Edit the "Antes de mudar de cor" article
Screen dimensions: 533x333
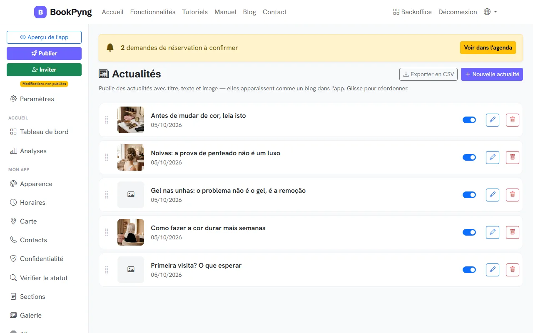tap(493, 120)
